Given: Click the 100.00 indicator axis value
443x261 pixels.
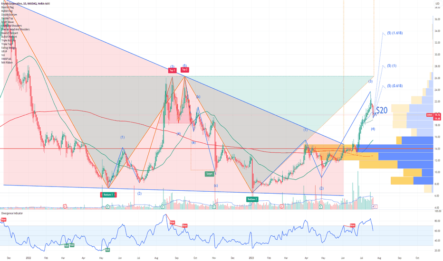Looking at the screenshot, I should coord(438,211).
